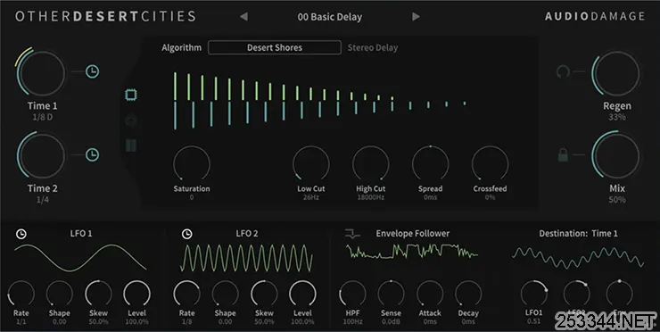Toggle the Time 1 clock sync icon
Screen dimensions: 660x332
tap(92, 71)
